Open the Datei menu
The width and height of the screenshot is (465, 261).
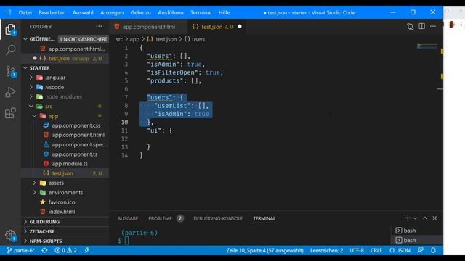click(25, 13)
